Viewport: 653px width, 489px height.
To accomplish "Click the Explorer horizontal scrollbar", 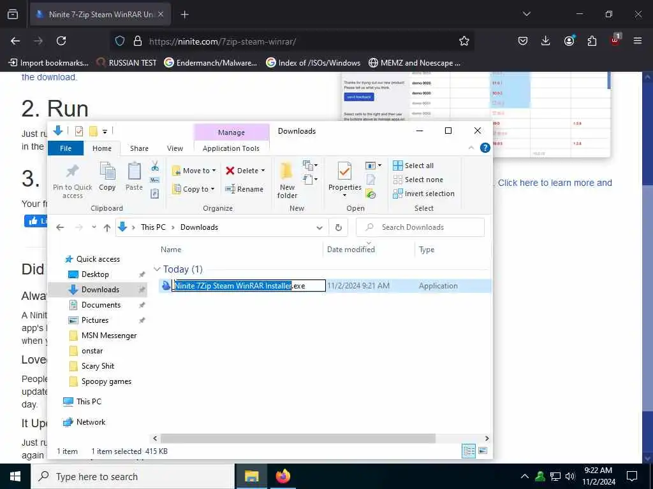I will coord(298,438).
